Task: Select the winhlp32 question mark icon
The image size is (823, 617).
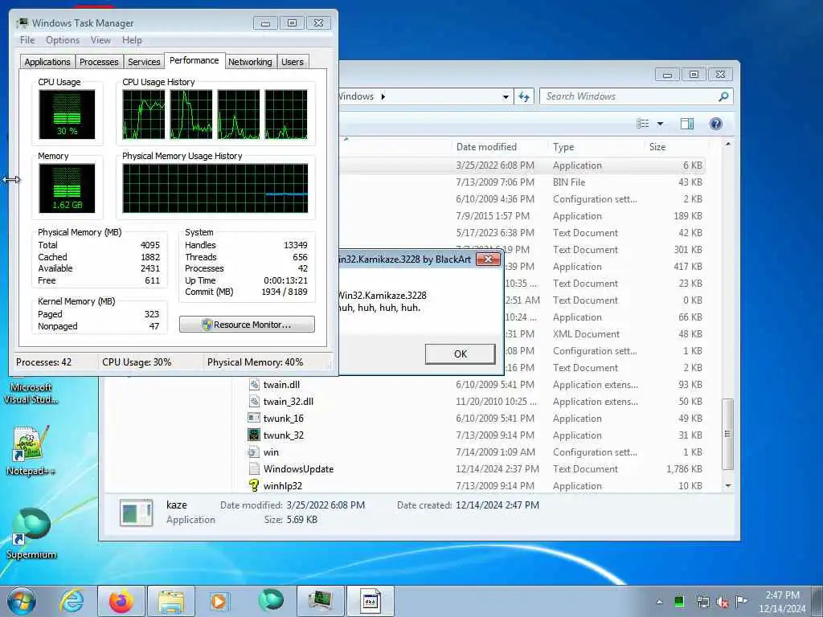Action: (x=254, y=485)
